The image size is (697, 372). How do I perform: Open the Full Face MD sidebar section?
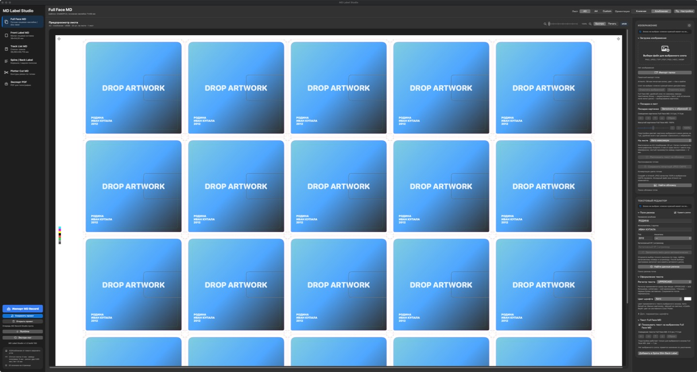pos(23,22)
